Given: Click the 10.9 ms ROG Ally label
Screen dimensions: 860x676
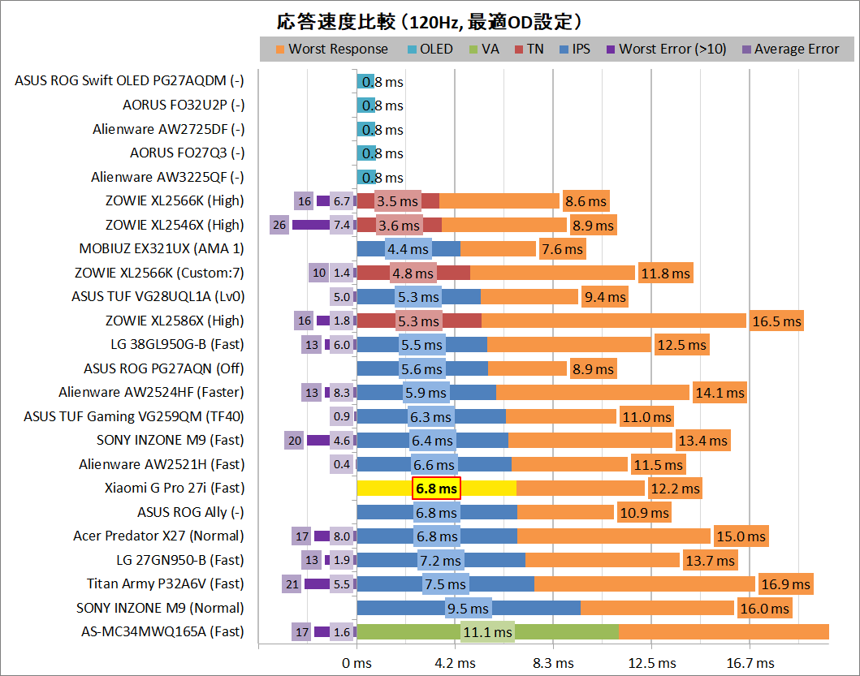Looking at the screenshot, I should coord(645,513).
